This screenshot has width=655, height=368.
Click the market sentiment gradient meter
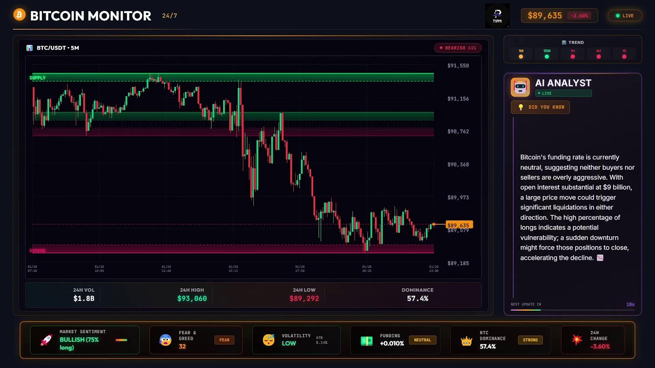[x=121, y=340]
